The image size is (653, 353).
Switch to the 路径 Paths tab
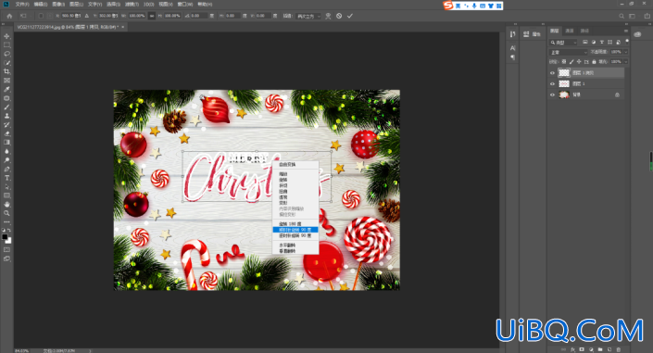click(x=584, y=31)
